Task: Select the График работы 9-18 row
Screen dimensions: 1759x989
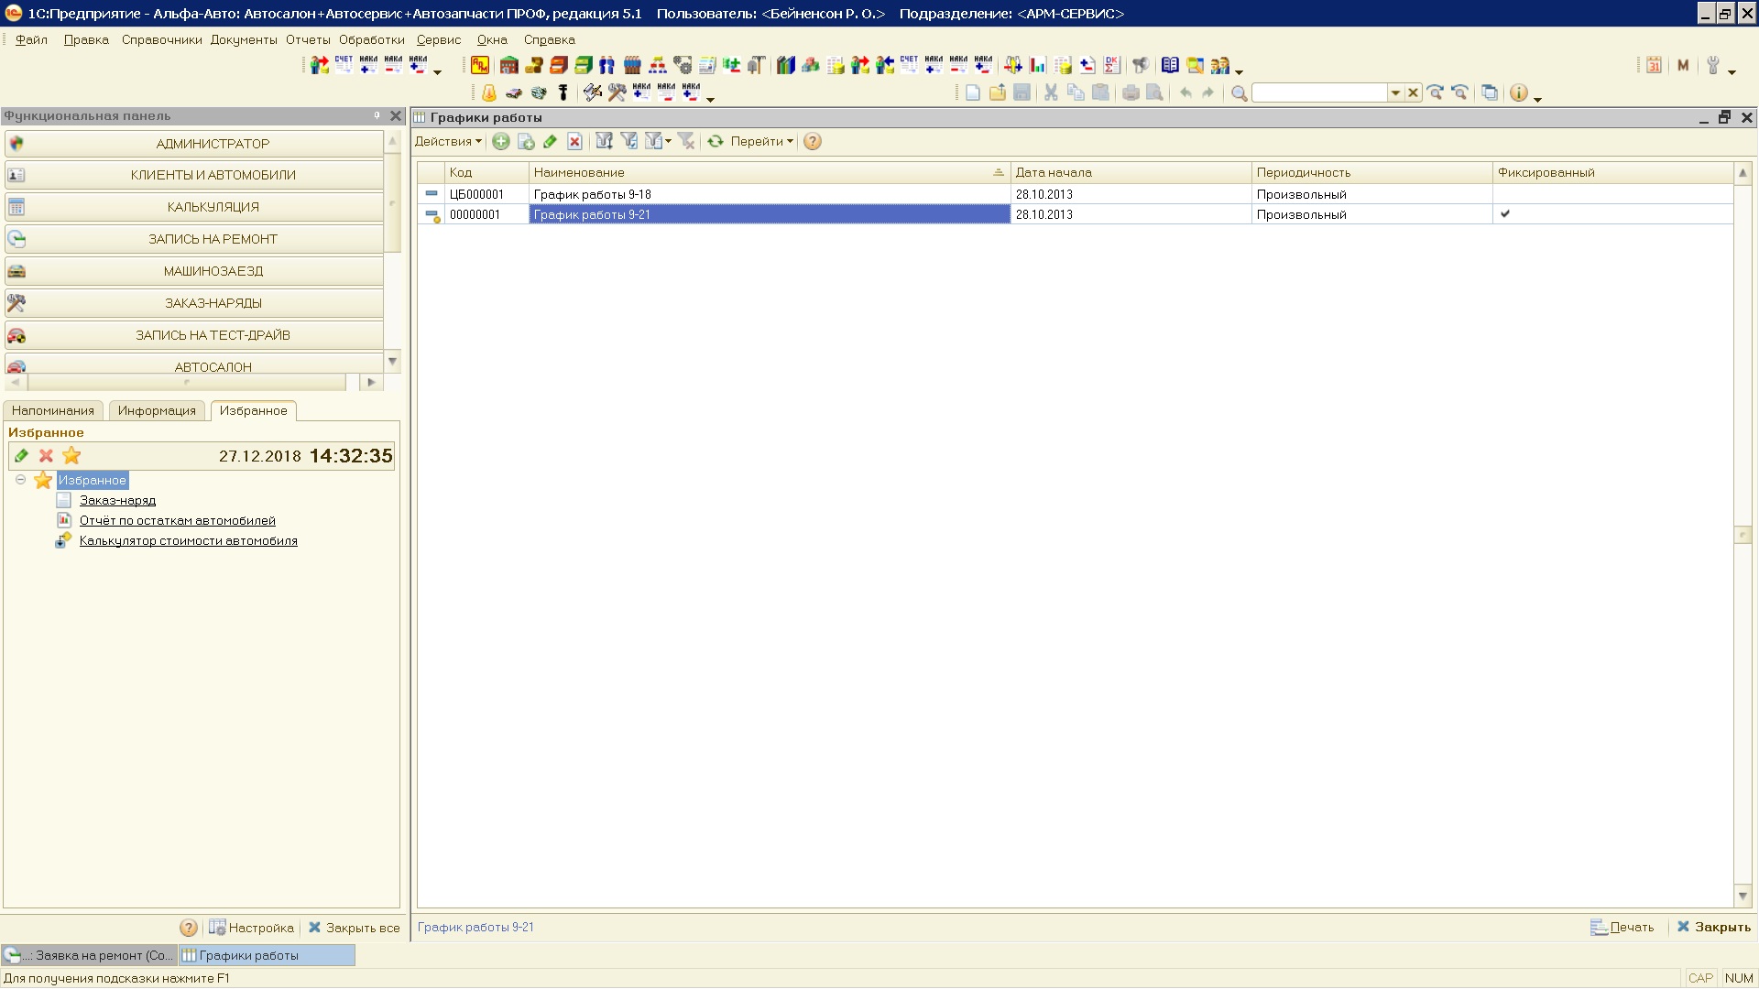Action: [x=1075, y=194]
